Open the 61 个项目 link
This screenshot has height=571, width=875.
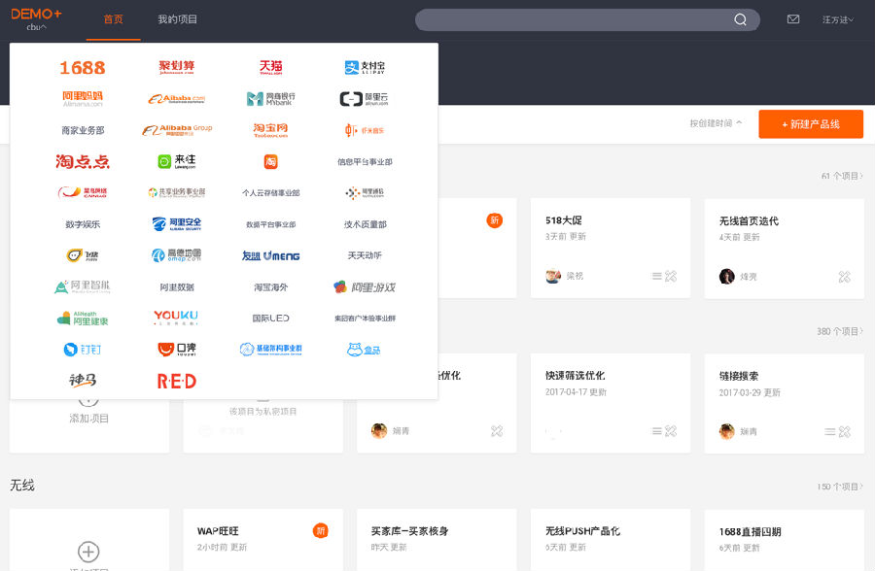pyautogui.click(x=841, y=176)
